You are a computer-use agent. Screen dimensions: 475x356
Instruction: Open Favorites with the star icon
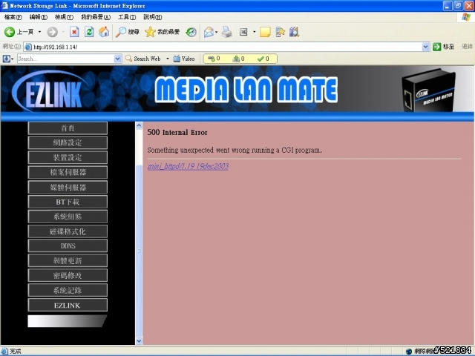tap(162, 32)
